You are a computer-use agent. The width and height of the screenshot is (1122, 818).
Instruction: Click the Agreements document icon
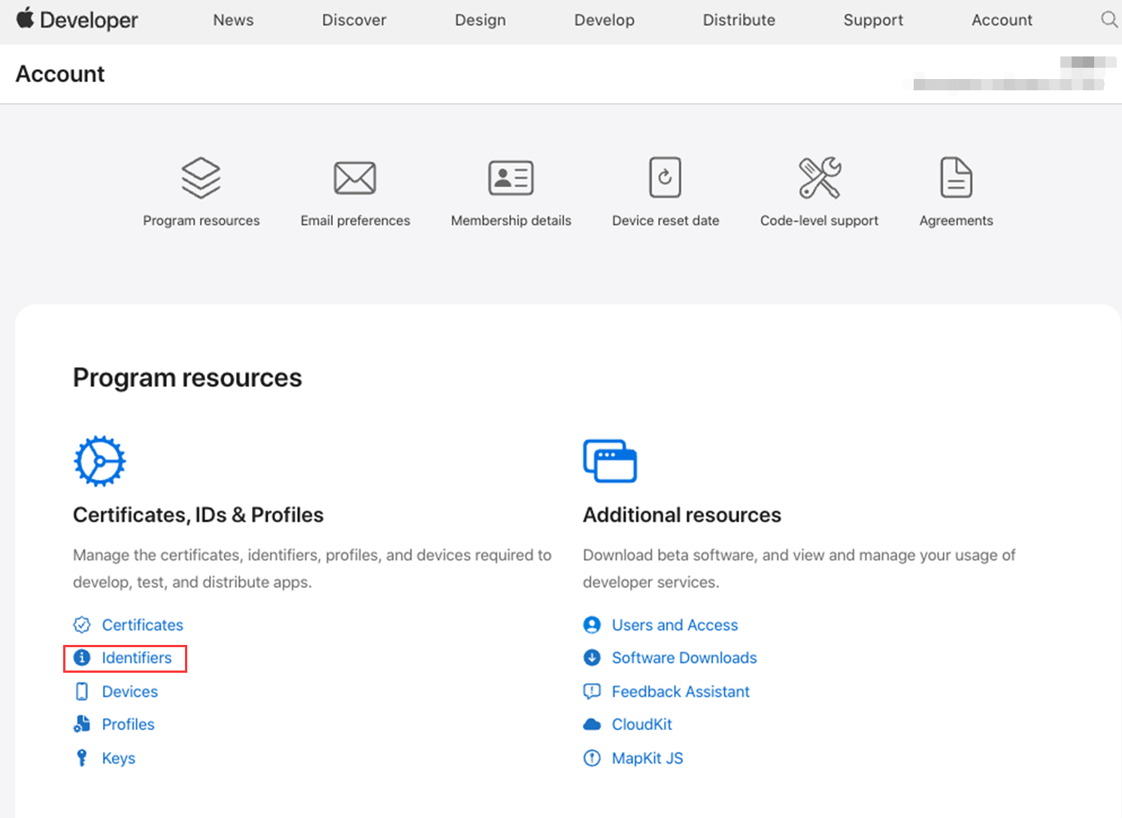(x=957, y=178)
